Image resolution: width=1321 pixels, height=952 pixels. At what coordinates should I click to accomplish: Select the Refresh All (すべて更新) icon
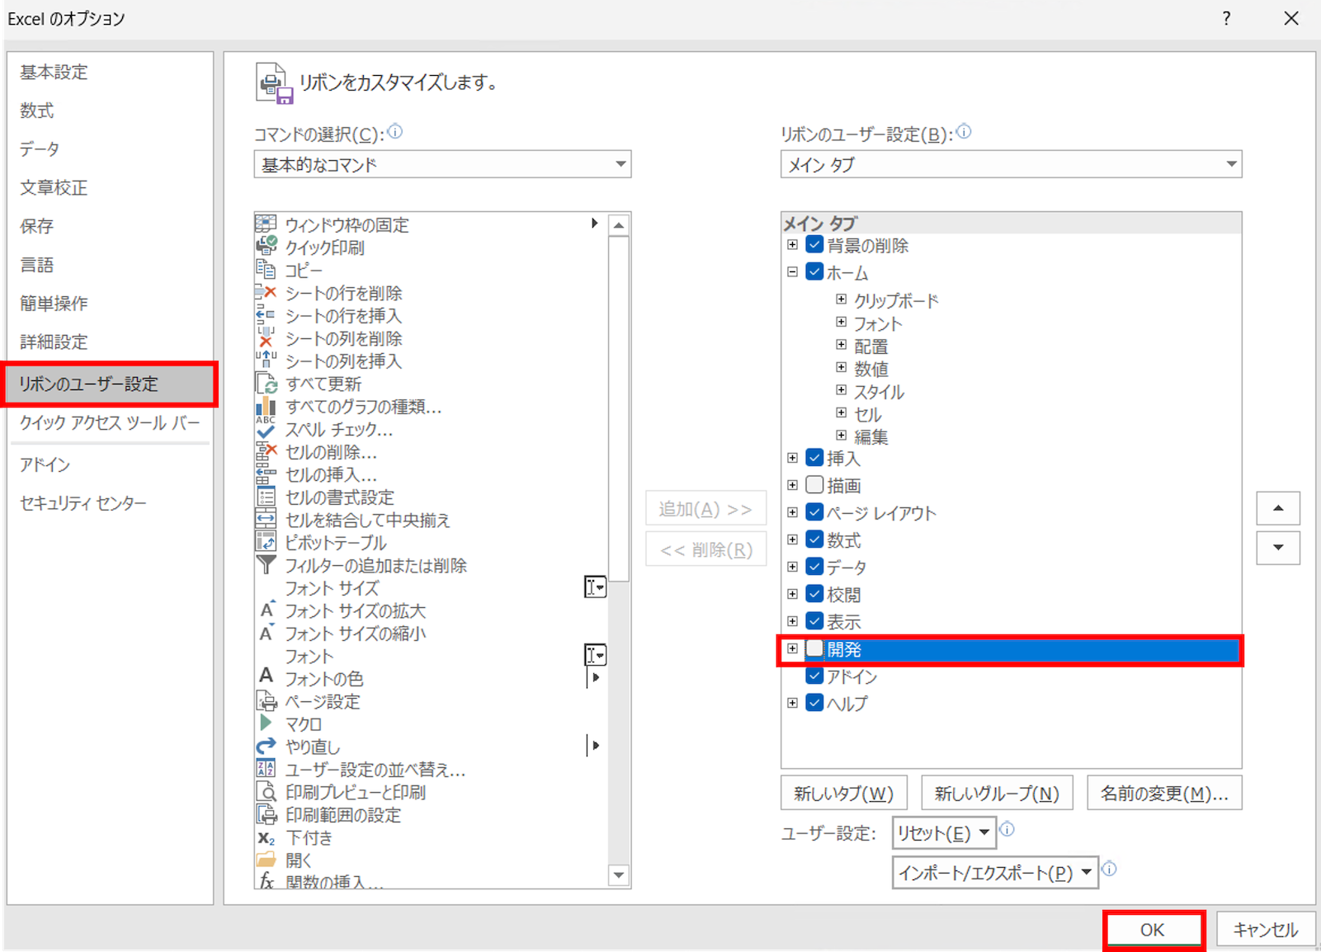(x=266, y=384)
